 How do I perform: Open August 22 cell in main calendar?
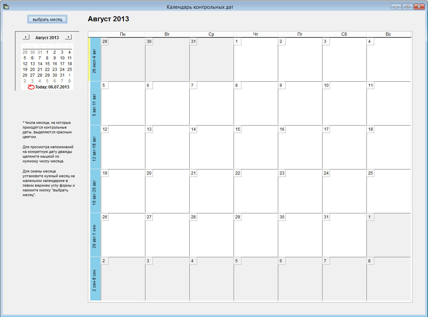point(256,191)
